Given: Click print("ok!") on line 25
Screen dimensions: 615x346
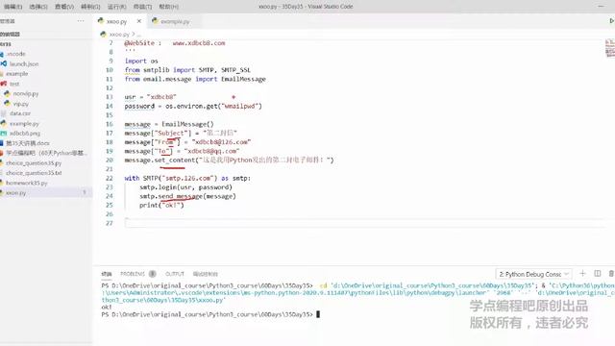Looking at the screenshot, I should coord(161,205).
